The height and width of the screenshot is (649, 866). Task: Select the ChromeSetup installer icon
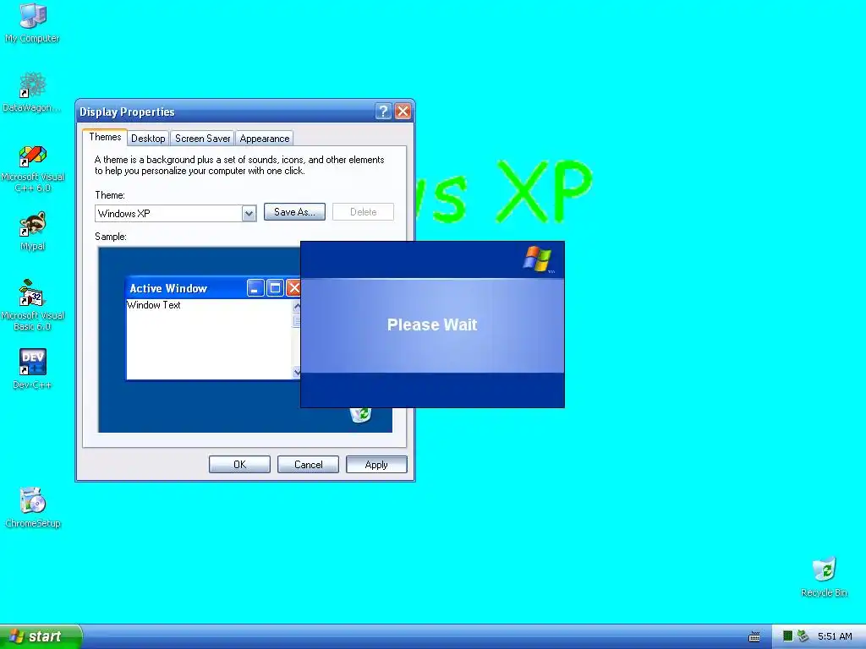pos(33,507)
